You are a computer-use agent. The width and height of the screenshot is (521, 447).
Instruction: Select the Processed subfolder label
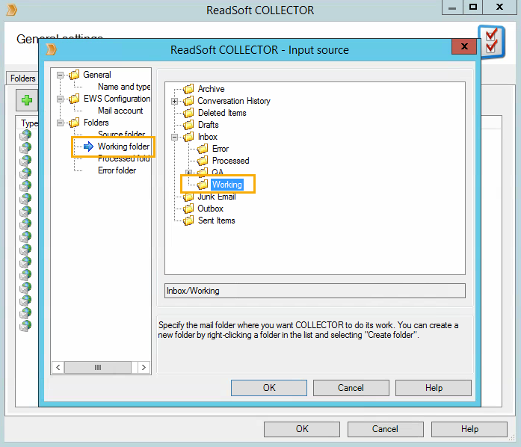[230, 161]
